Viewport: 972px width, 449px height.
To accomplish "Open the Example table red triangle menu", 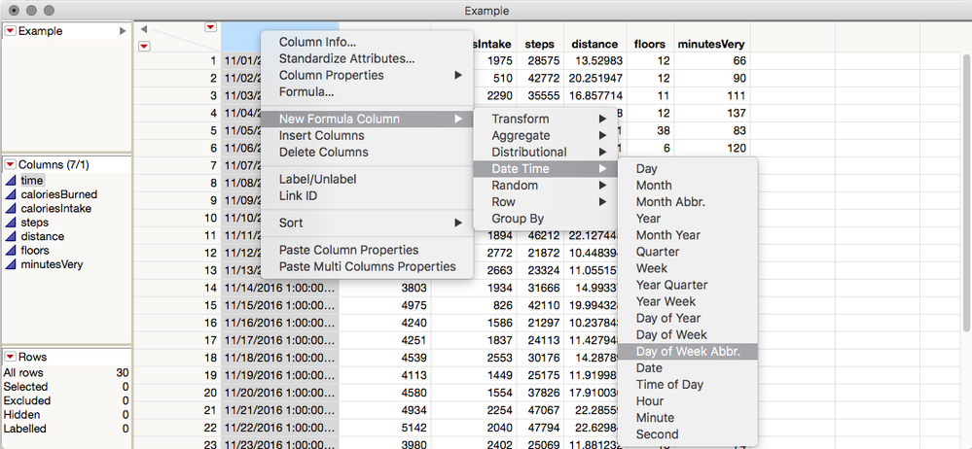I will [11, 31].
